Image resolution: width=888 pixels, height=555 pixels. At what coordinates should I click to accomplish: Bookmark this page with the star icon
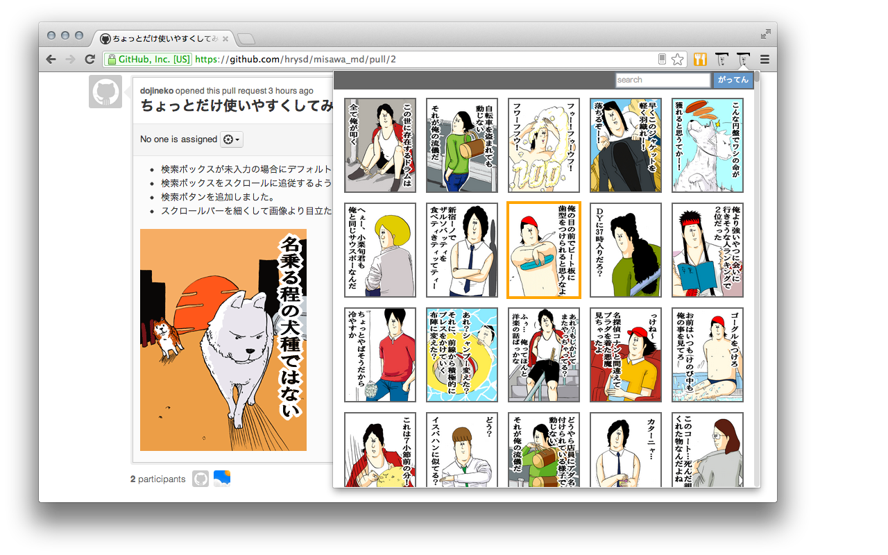click(678, 60)
